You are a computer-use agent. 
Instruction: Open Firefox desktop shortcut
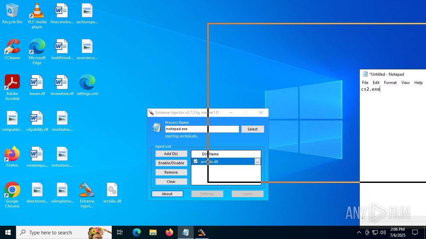(12, 157)
